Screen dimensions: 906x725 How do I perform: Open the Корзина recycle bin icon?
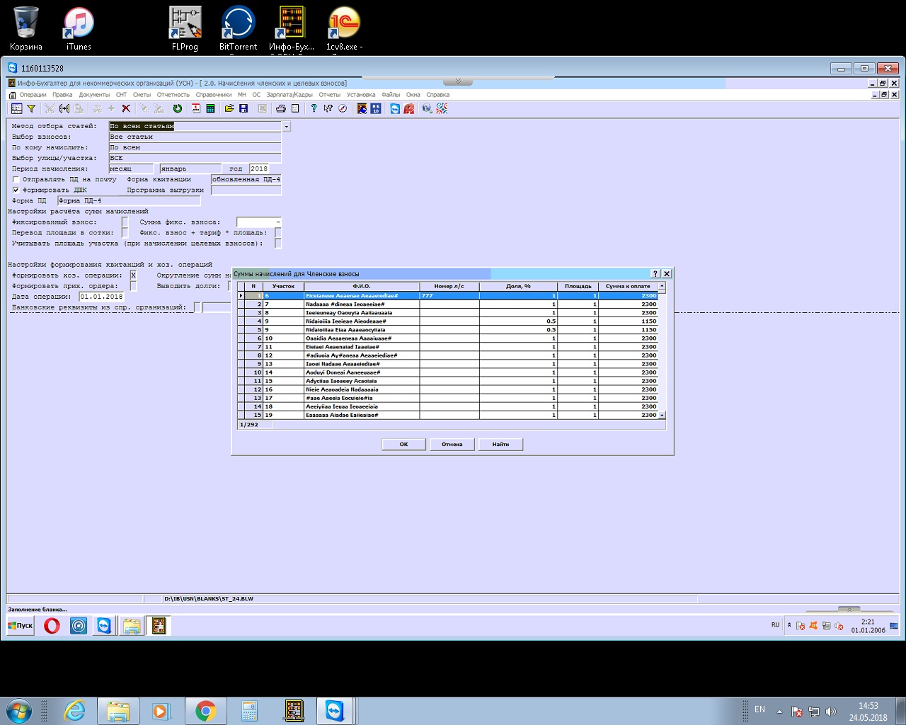tap(26, 28)
